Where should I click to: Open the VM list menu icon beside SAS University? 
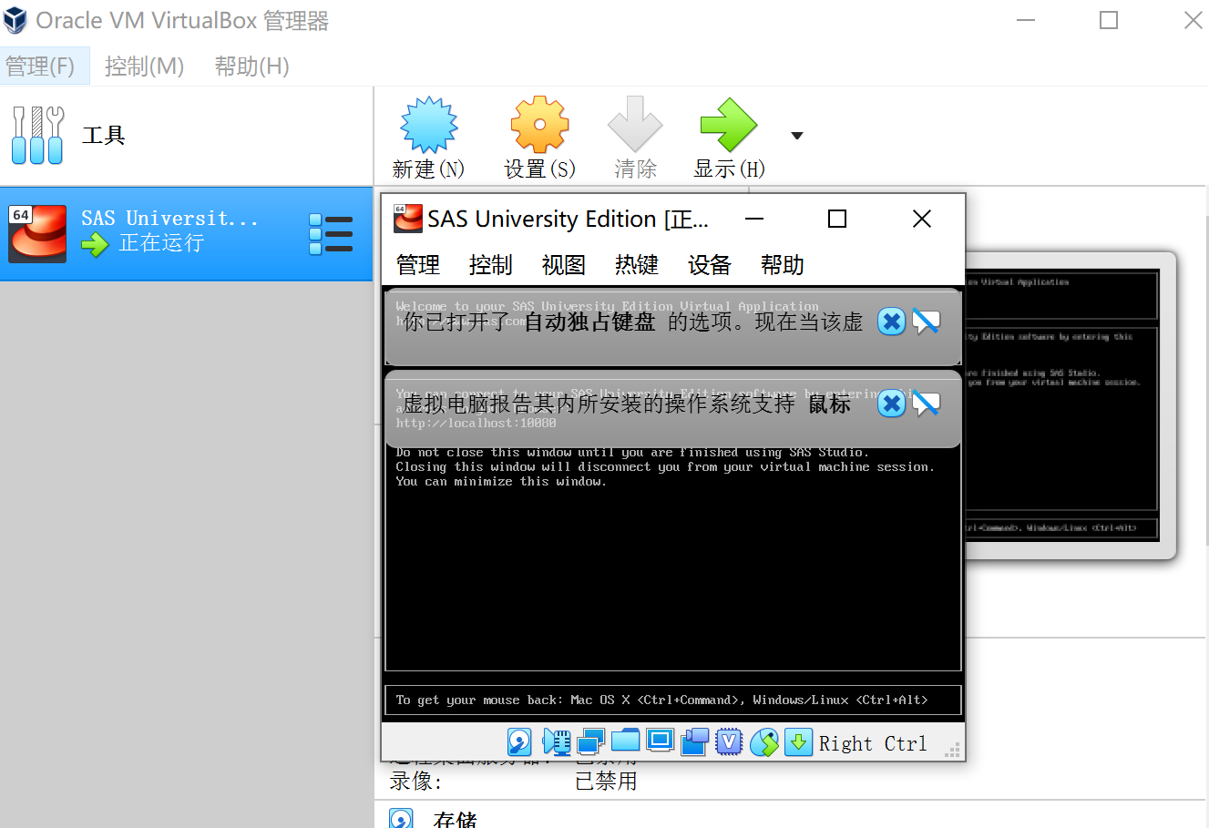coord(331,234)
